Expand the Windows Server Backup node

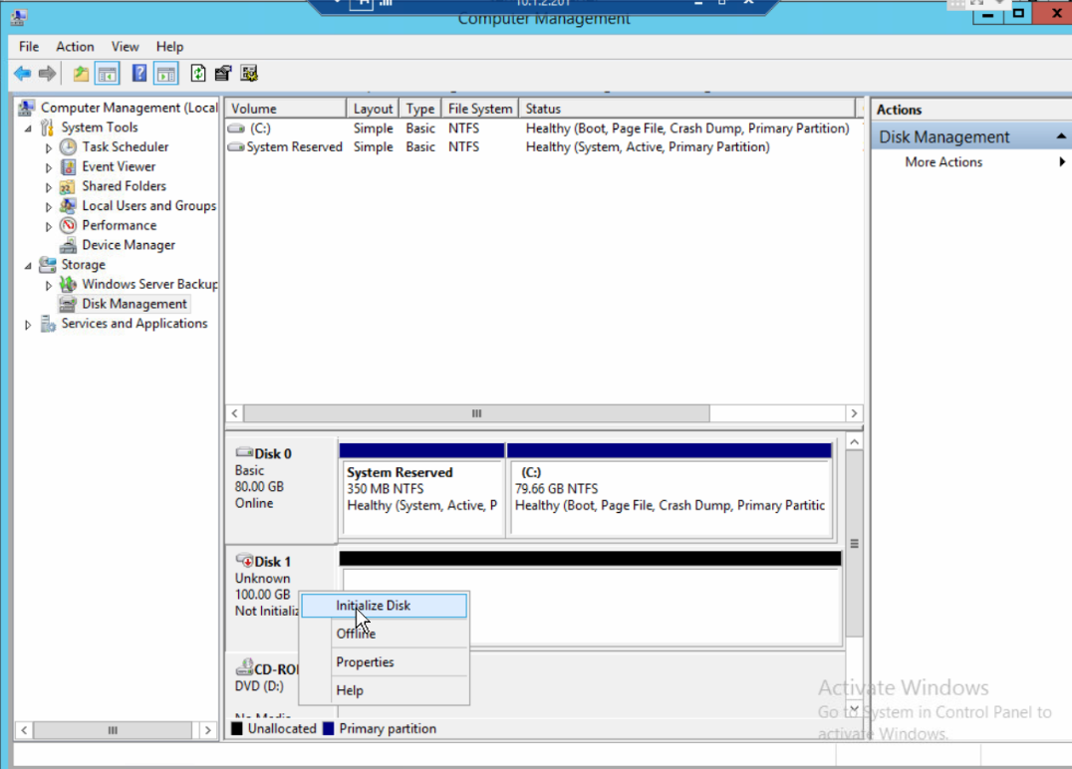49,285
